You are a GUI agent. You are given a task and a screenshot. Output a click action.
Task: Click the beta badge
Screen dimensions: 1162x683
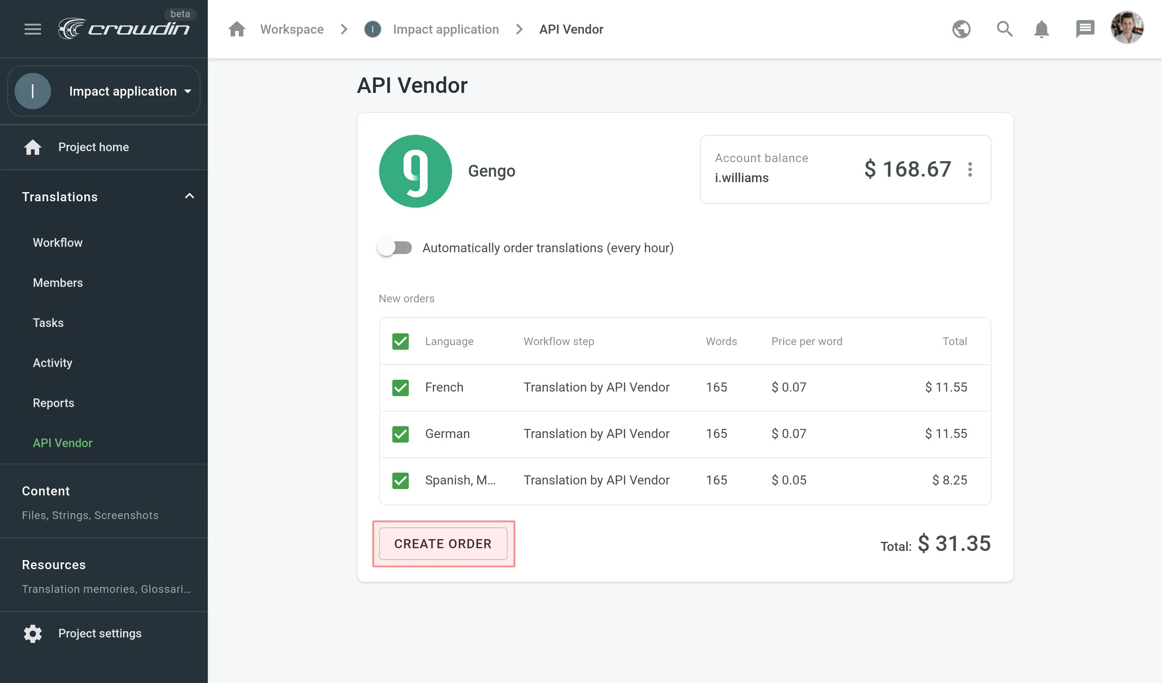tap(180, 14)
